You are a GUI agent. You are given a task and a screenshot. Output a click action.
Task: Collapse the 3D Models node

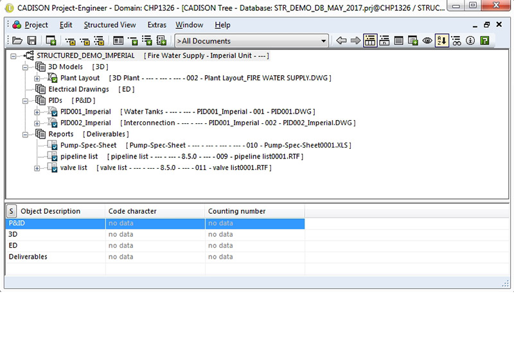(x=25, y=67)
